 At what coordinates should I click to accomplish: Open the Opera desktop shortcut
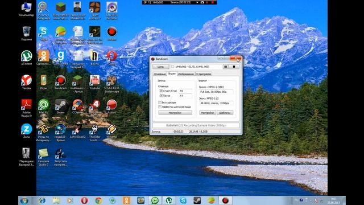tap(111, 58)
